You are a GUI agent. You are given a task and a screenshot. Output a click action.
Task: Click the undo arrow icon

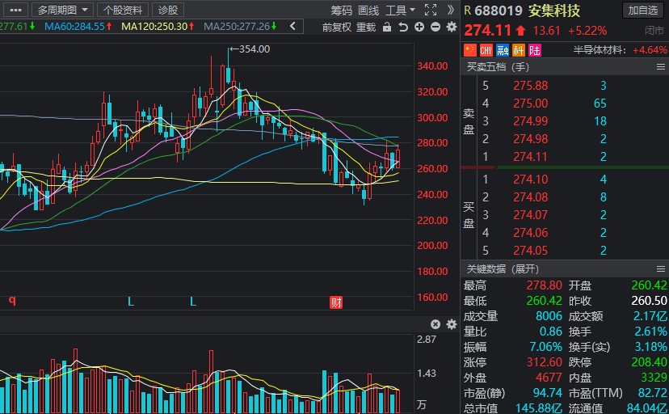tap(403, 27)
